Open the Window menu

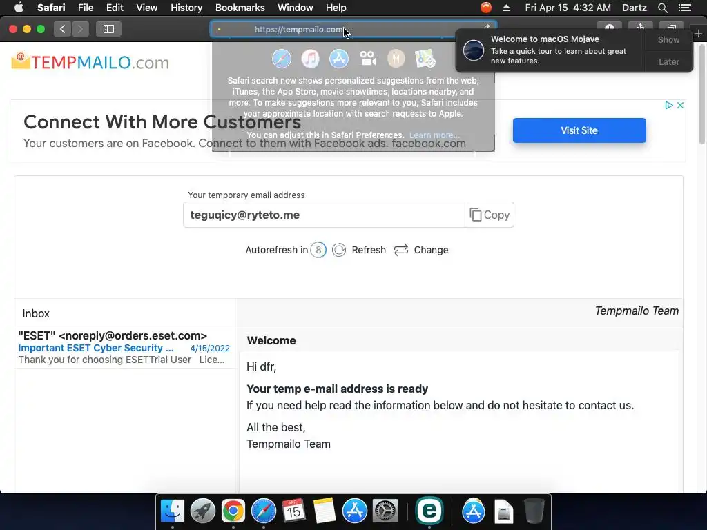[x=295, y=8]
